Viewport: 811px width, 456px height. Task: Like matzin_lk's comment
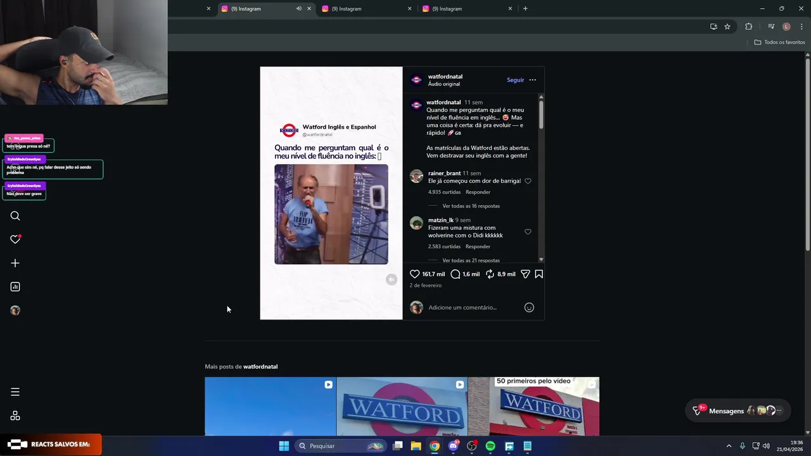[528, 232]
